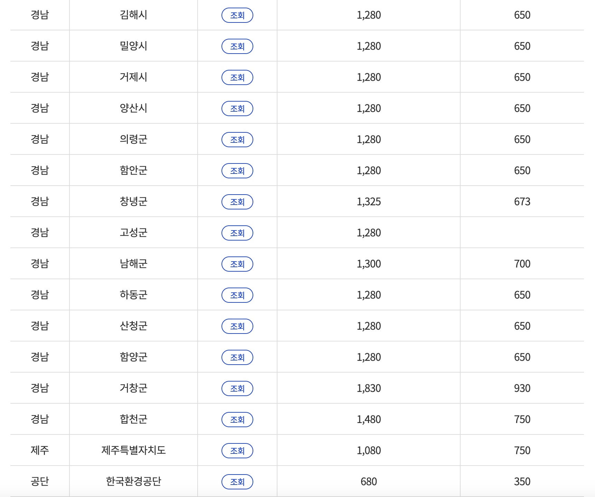Viewport: 595px width, 497px height.
Task: Open the 조회 button for 함안군
Action: click(x=237, y=171)
